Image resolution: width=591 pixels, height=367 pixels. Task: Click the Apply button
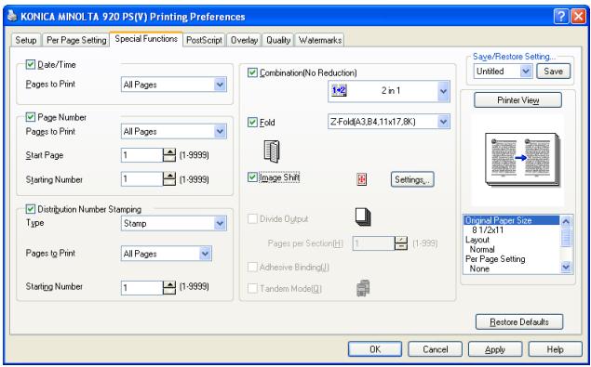(x=495, y=349)
